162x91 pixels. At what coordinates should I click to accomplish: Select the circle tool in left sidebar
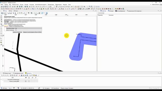coord(1,32)
